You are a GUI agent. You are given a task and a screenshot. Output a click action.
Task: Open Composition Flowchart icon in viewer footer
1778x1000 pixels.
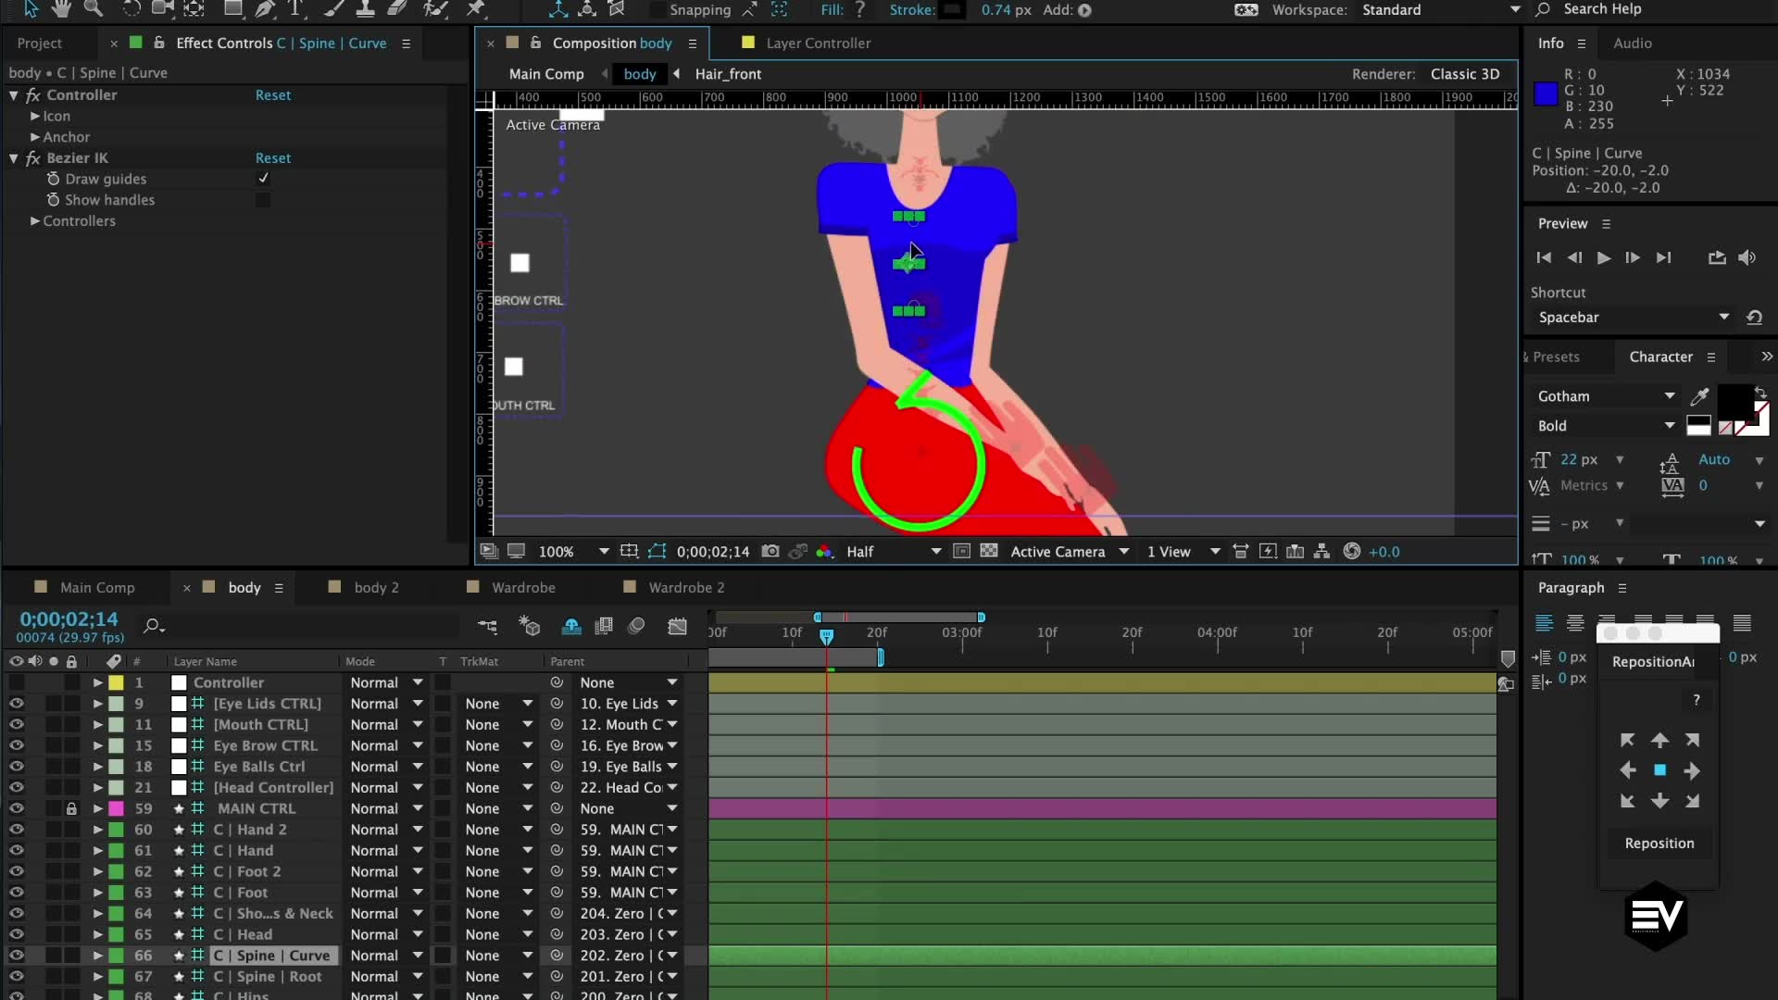[1322, 551]
